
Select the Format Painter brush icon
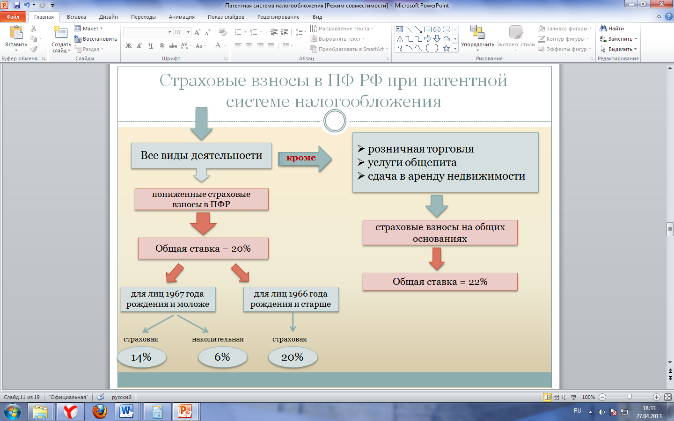click(34, 49)
